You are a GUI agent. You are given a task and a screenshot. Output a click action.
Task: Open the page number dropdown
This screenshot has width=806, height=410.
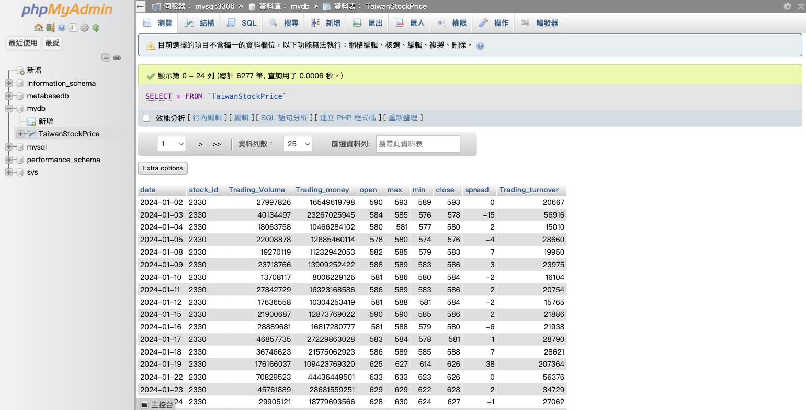tap(172, 144)
